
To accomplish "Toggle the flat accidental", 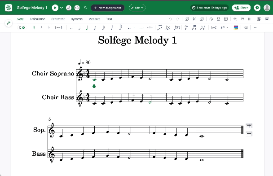I will (49, 27).
